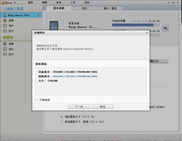Open 相片 under 媒體庫
182x141 pixels.
[x=11, y=49]
